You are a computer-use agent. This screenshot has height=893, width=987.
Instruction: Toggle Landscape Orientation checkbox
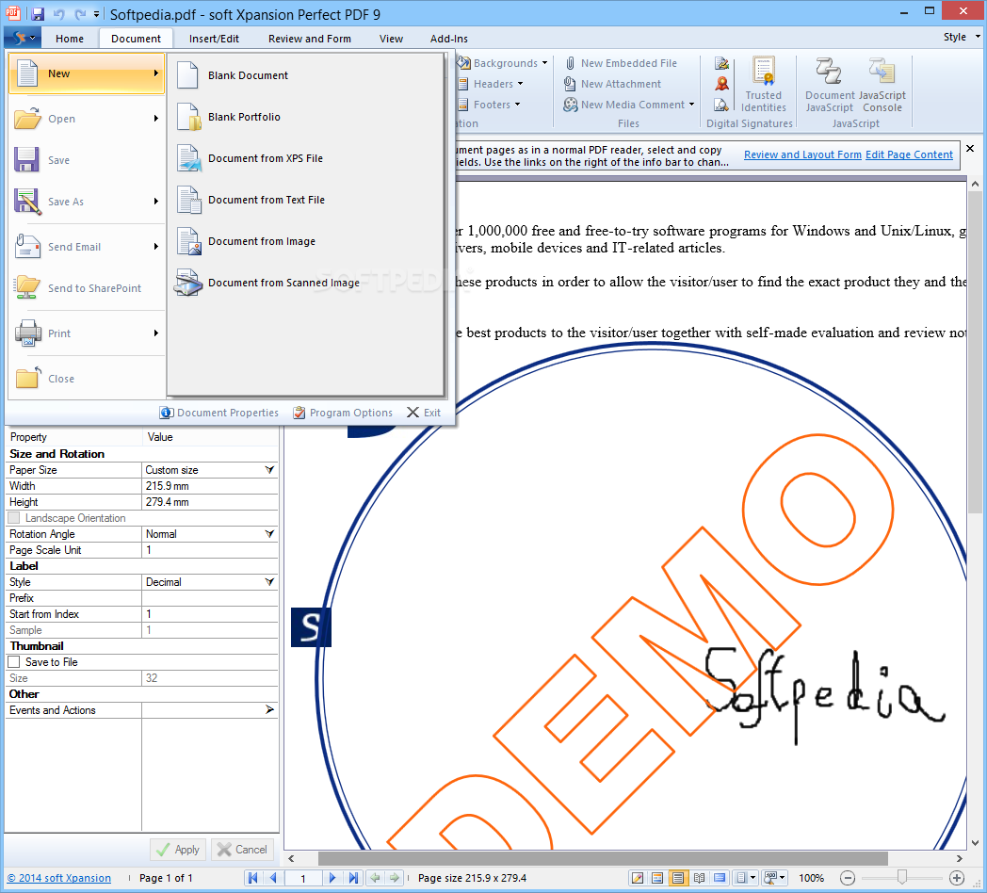14,518
